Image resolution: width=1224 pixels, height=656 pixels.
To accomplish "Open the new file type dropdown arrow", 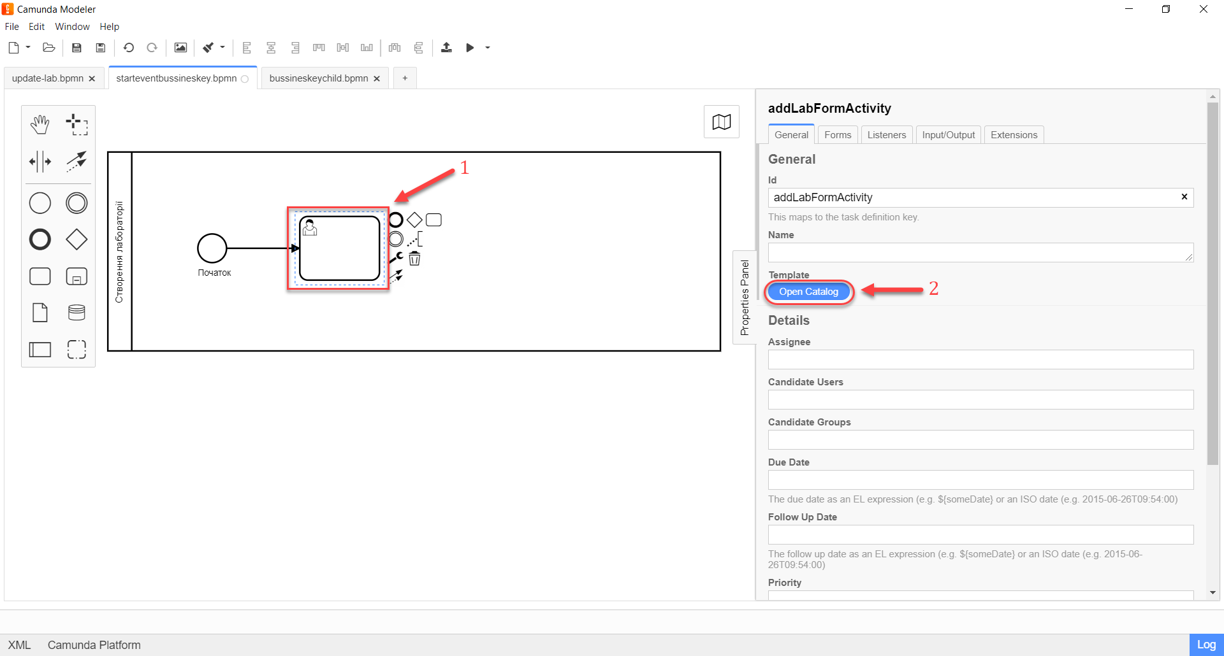I will point(28,47).
